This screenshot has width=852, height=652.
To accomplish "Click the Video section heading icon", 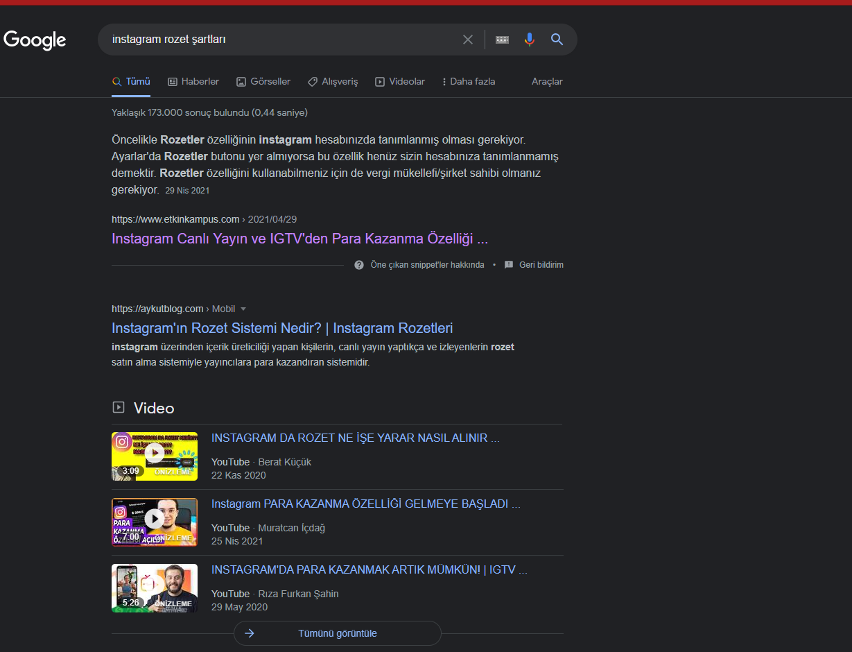I will coord(119,407).
